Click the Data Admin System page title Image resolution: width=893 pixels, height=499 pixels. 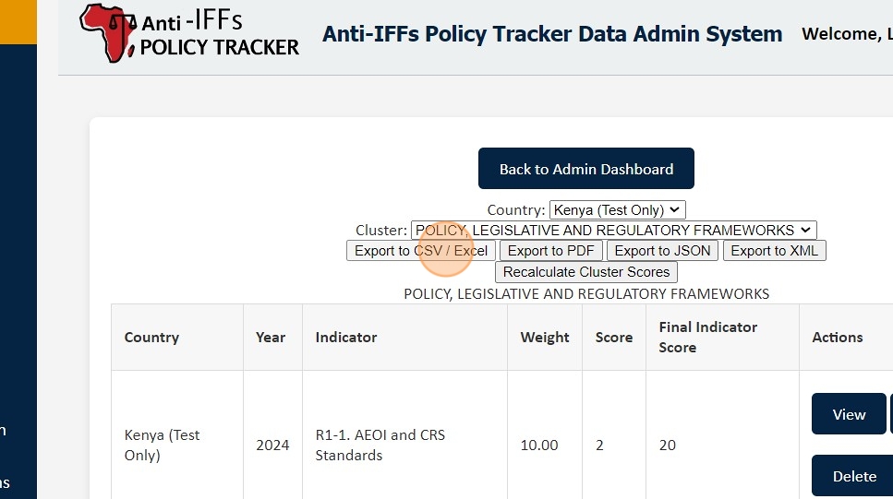coord(551,35)
